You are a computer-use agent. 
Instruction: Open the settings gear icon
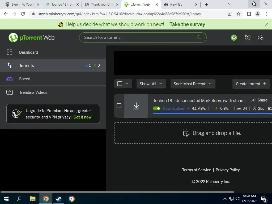261,37
